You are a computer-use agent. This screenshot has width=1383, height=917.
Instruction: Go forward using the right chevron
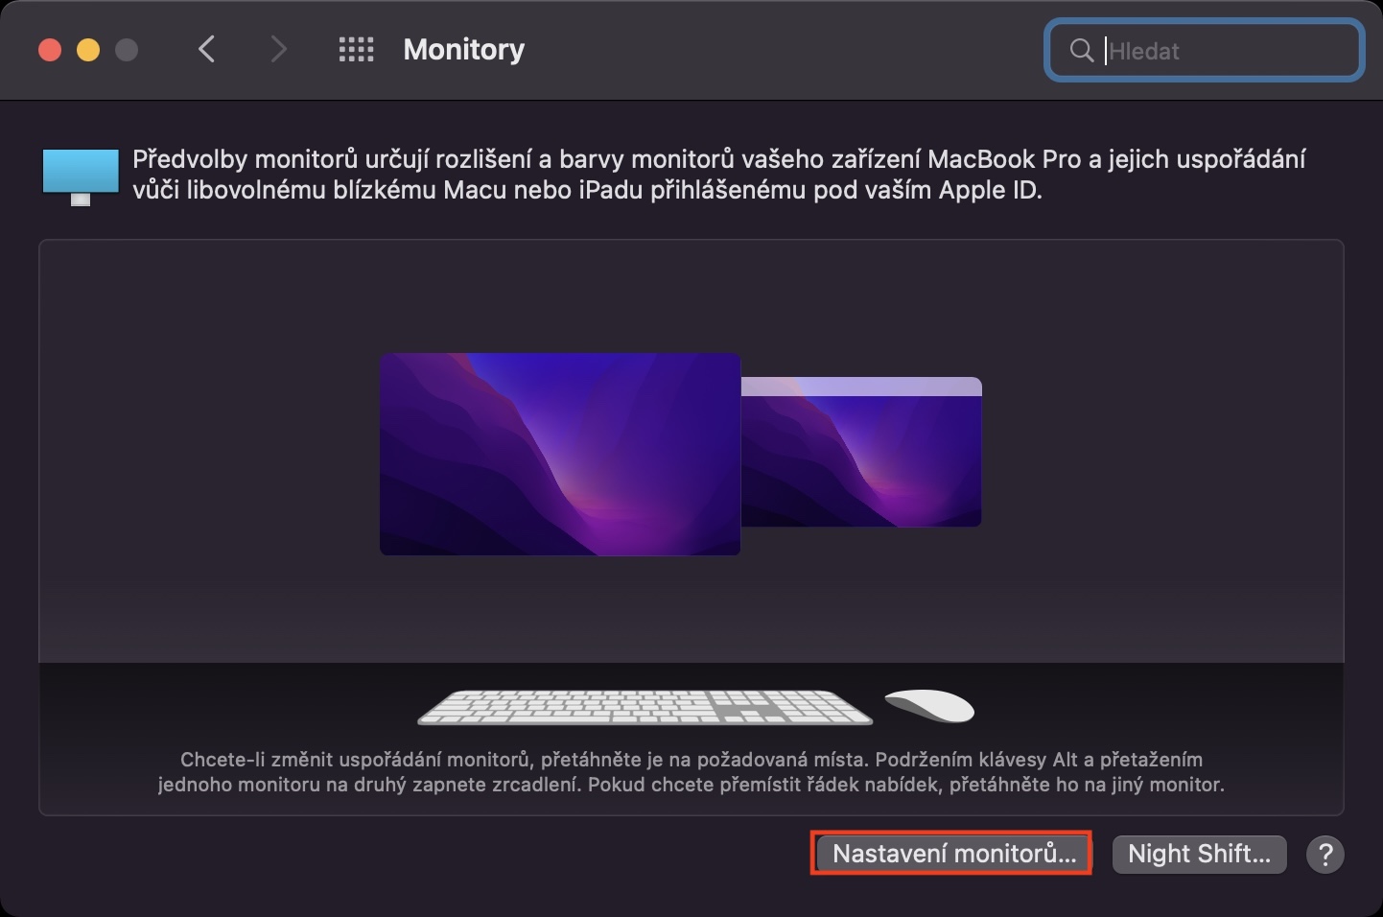click(278, 49)
